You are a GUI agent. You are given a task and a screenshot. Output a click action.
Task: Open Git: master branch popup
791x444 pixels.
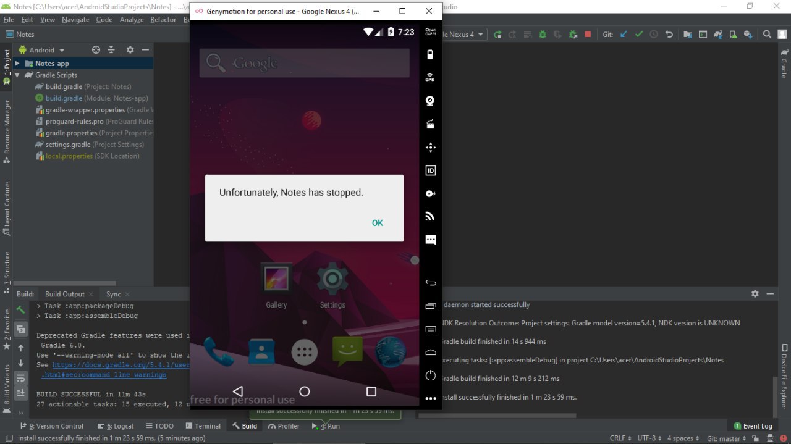coord(725,438)
